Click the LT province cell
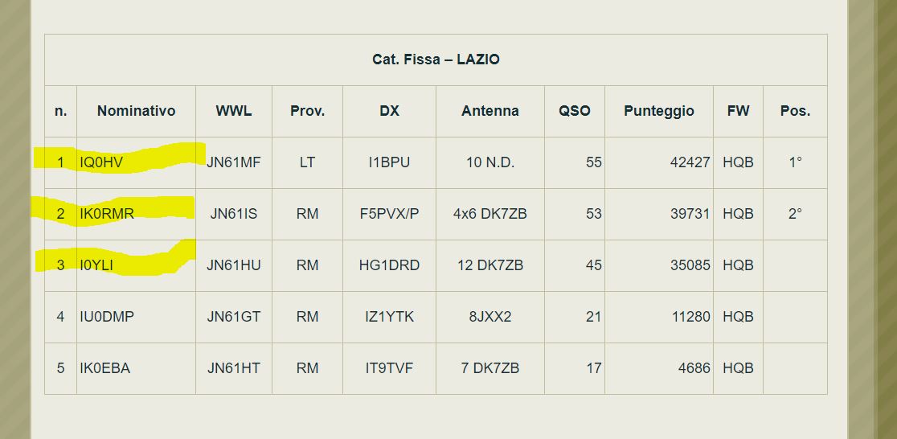The height and width of the screenshot is (439, 897). tap(307, 162)
